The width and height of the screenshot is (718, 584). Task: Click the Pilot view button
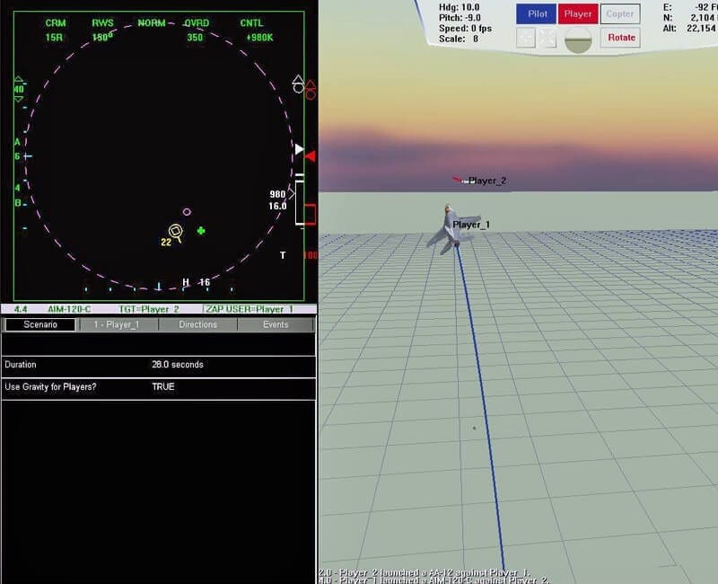536,13
